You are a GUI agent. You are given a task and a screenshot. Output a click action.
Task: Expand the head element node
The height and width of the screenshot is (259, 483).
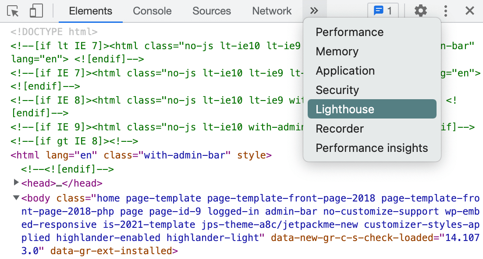click(x=16, y=183)
